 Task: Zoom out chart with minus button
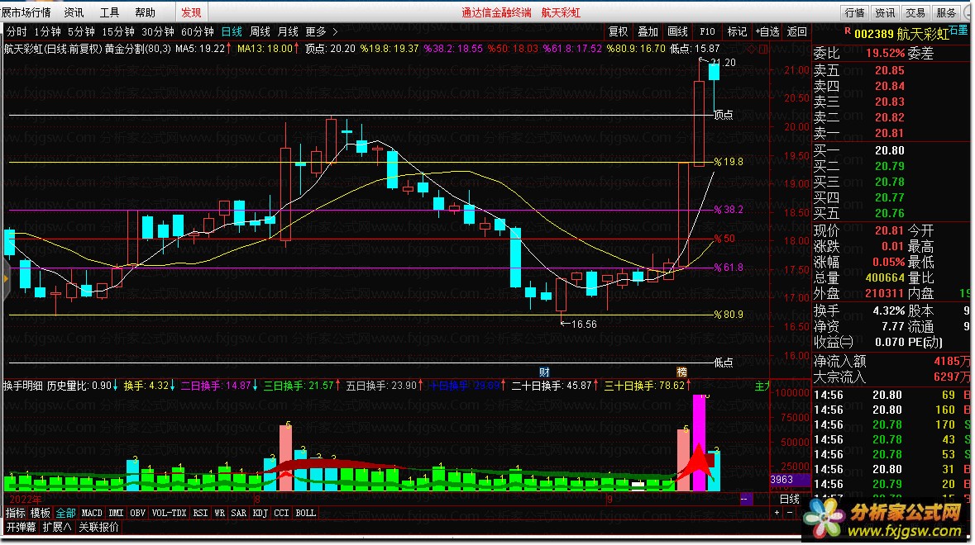click(x=790, y=513)
